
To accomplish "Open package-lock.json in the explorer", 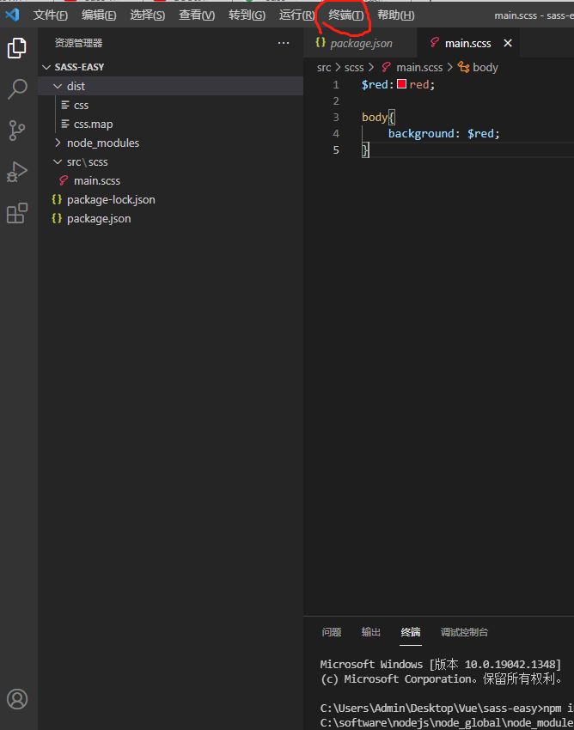I will (170, 200).
